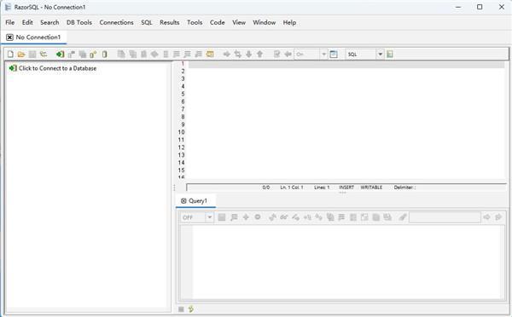Click line 1 in the SQL editor

pos(346,65)
